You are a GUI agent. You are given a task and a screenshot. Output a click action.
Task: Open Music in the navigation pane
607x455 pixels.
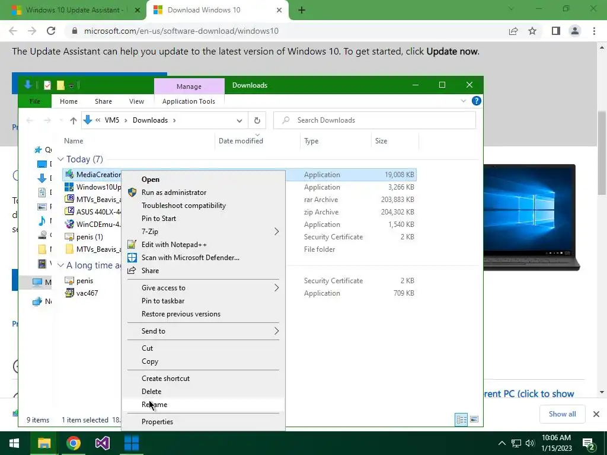[42, 222]
